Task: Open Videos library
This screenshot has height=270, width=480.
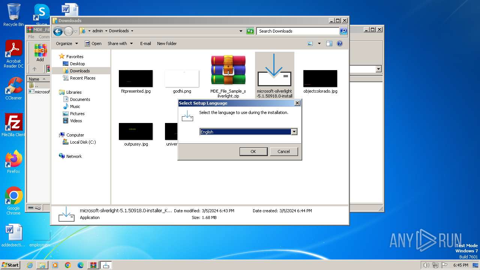Action: (x=76, y=121)
